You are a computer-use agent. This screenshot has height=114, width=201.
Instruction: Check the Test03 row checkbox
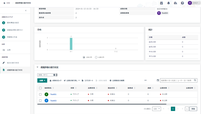[40, 101]
